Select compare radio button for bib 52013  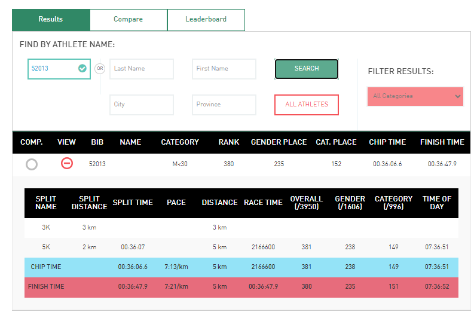(32, 164)
